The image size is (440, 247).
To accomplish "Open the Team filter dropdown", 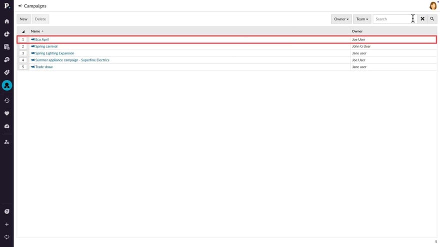I will click(x=362, y=19).
